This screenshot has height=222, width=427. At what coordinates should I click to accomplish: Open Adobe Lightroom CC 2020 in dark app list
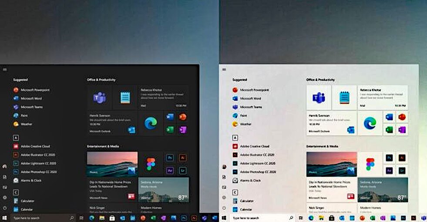[34, 163]
